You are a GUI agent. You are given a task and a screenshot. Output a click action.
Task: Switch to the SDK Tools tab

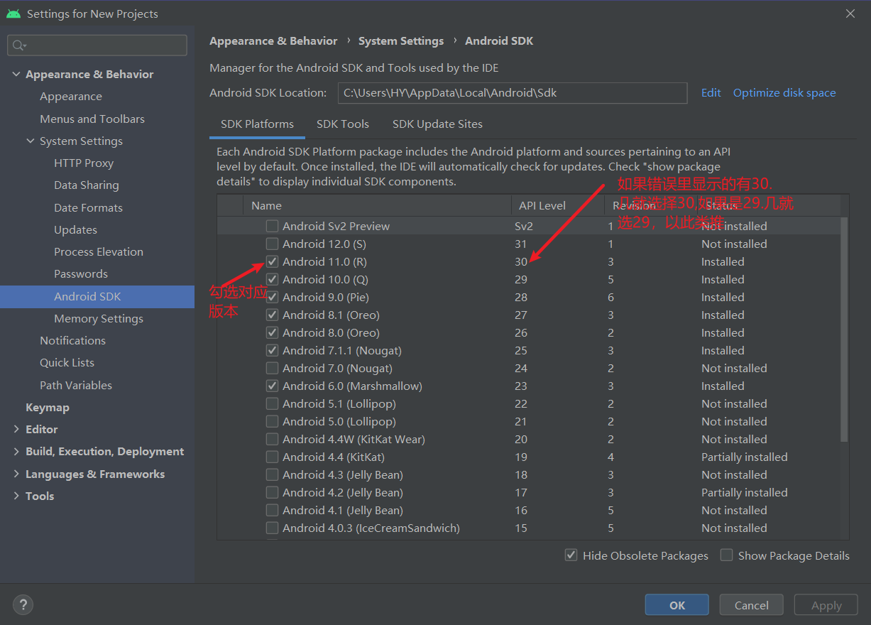pyautogui.click(x=343, y=124)
